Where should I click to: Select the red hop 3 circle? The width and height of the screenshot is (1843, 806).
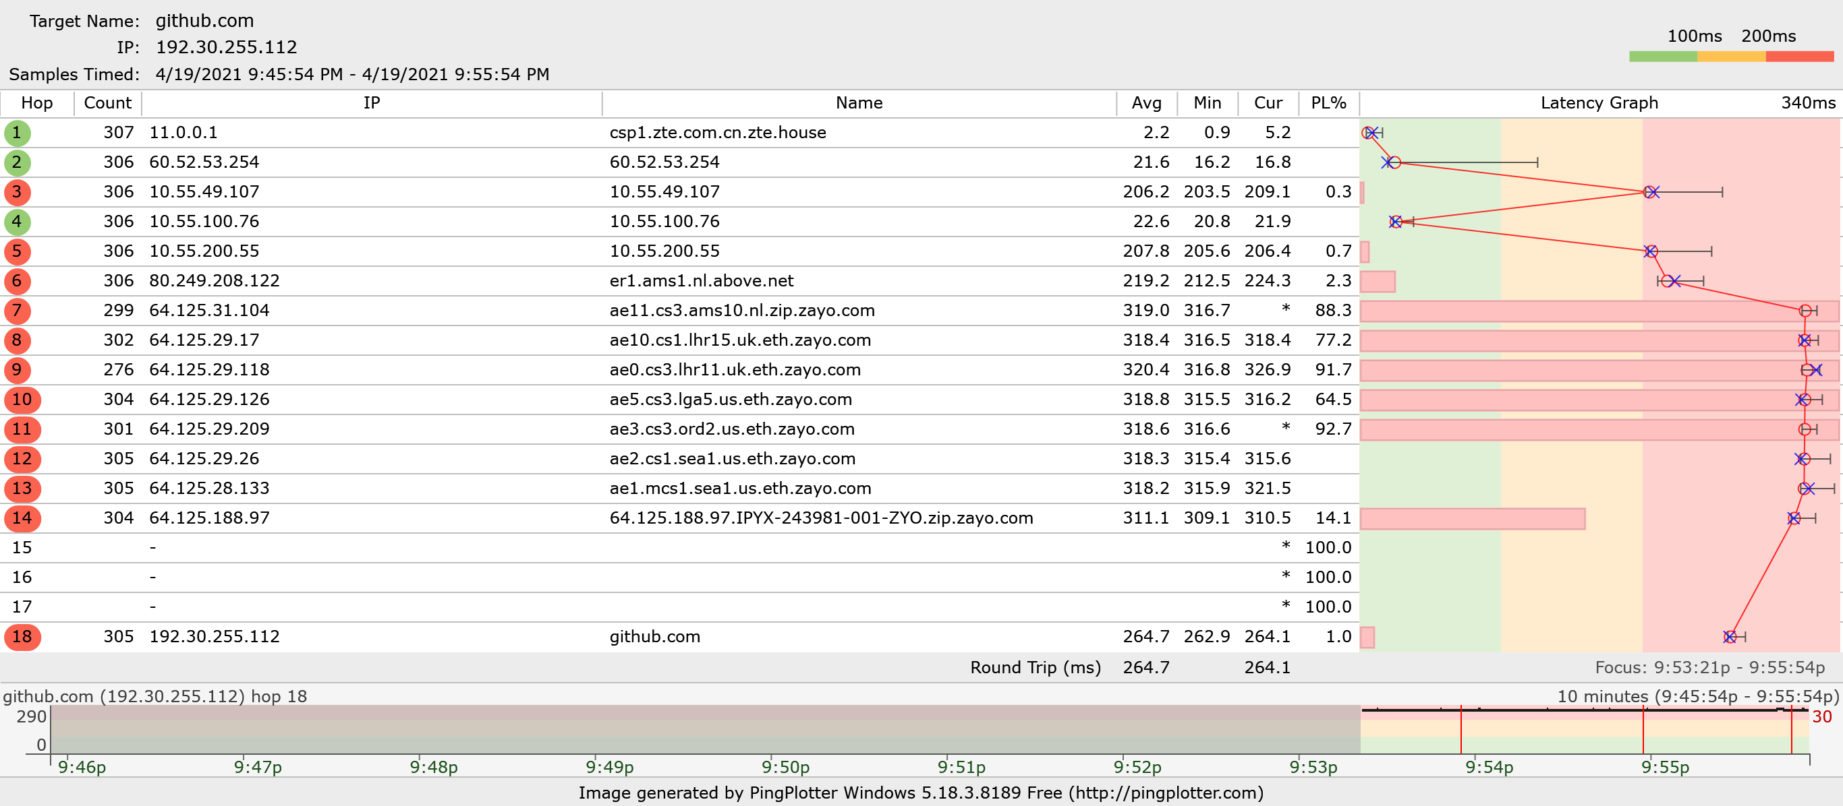click(17, 192)
